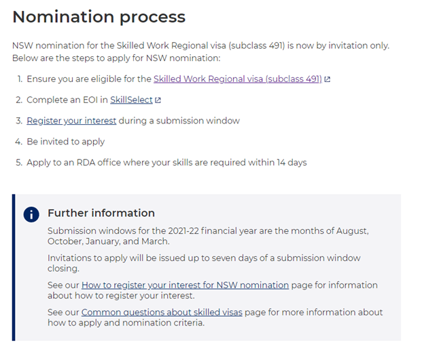The width and height of the screenshot is (424, 356).
Task: Click the Further information heading
Action: click(x=101, y=213)
